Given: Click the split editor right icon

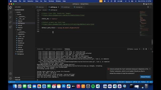Looking at the screenshot, I should coord(148,7).
